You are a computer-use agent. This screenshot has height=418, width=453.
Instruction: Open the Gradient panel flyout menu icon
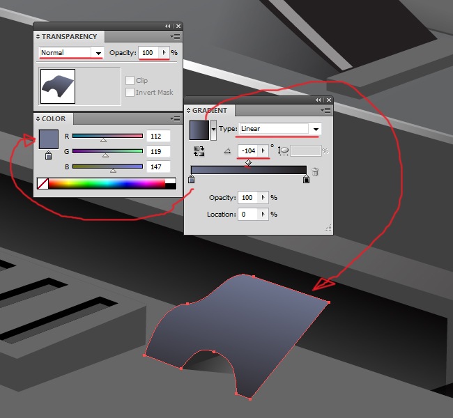pos(325,110)
